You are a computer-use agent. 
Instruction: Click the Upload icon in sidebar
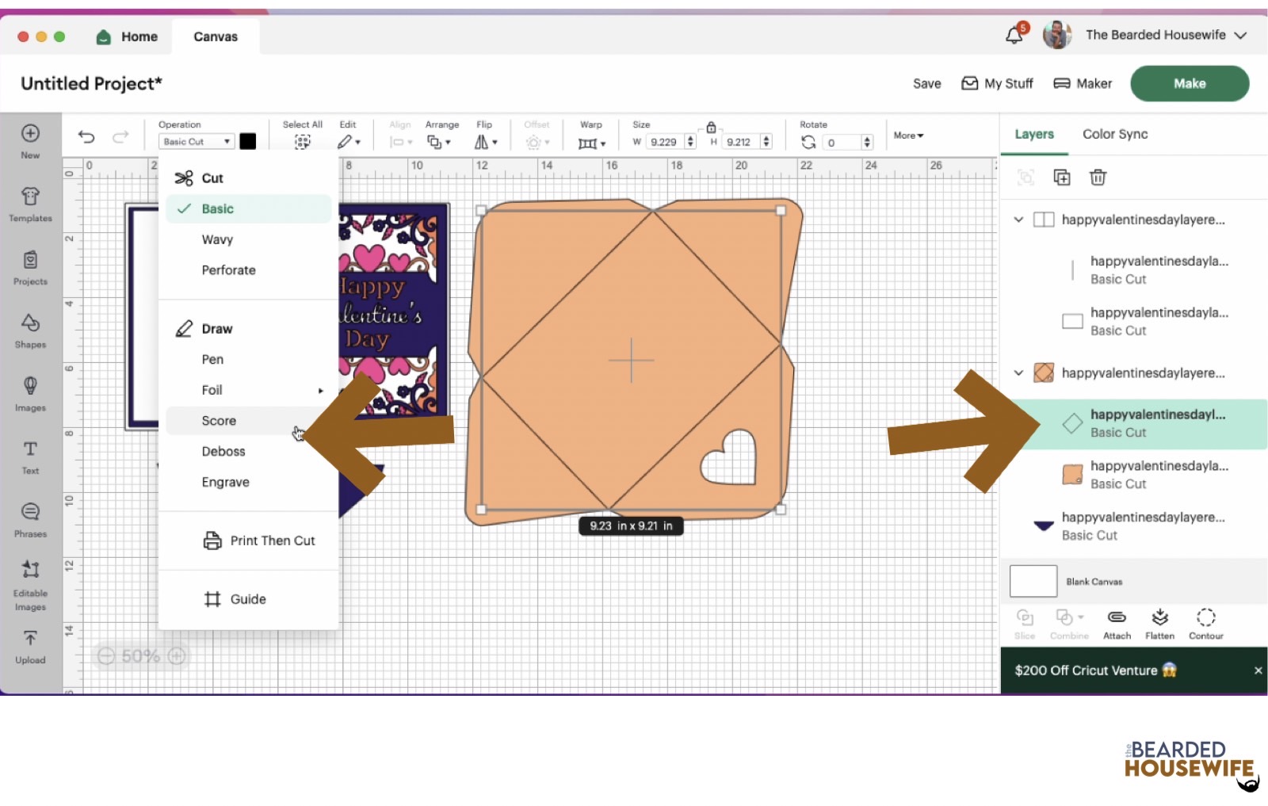30,646
